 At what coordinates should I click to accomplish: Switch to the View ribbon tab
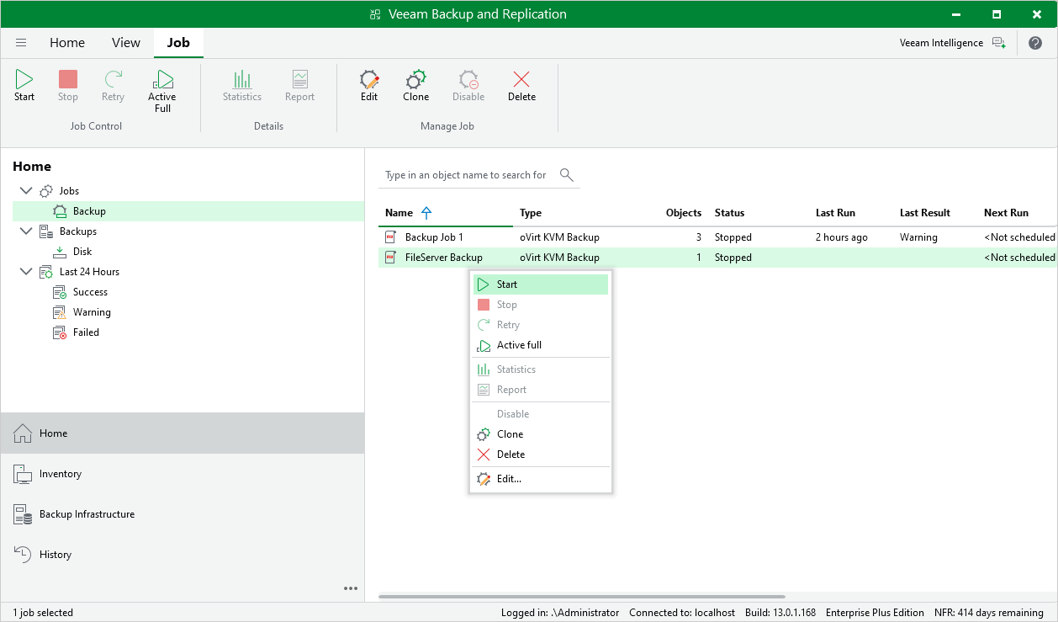pyautogui.click(x=125, y=42)
